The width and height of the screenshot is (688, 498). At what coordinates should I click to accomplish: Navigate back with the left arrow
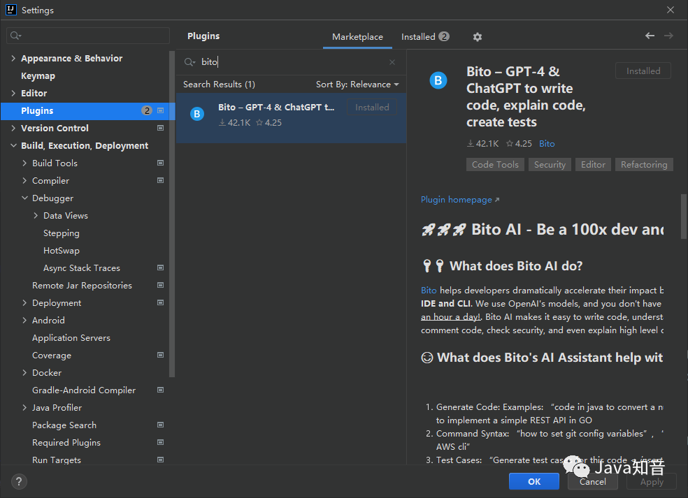[650, 36]
